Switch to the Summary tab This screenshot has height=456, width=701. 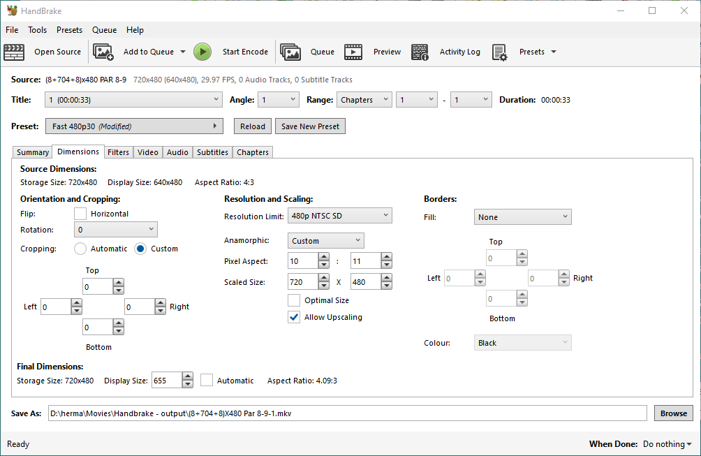[33, 152]
